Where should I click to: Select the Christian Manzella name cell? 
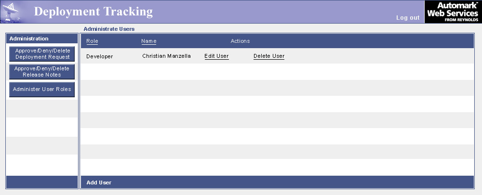tap(167, 56)
